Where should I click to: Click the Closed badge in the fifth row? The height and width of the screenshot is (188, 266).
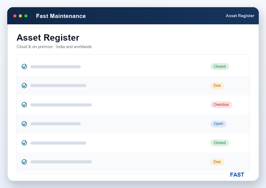click(220, 143)
